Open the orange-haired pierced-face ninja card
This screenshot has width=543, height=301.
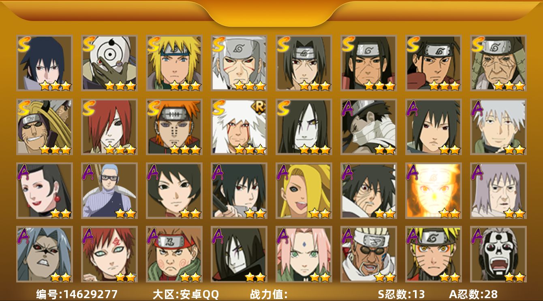pos(174,126)
